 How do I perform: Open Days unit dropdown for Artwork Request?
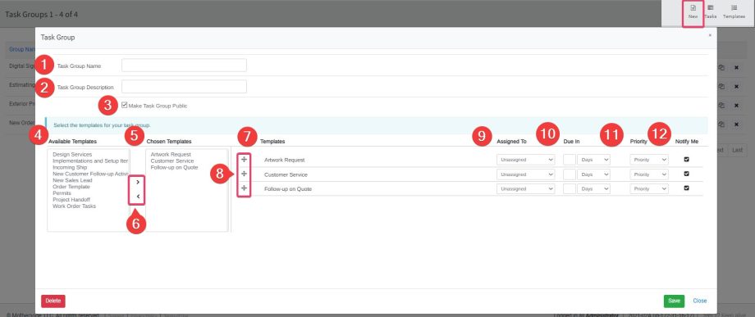593,160
